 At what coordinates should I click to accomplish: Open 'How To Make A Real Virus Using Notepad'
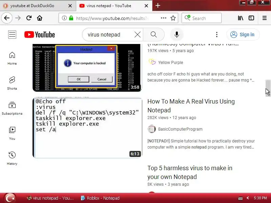(191, 106)
